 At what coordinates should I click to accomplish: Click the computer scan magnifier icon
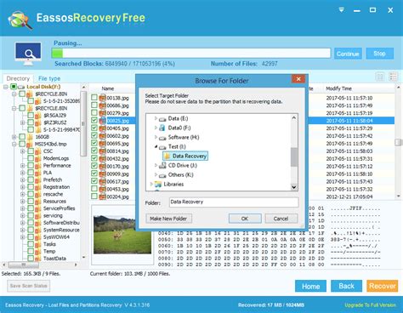click(x=28, y=54)
